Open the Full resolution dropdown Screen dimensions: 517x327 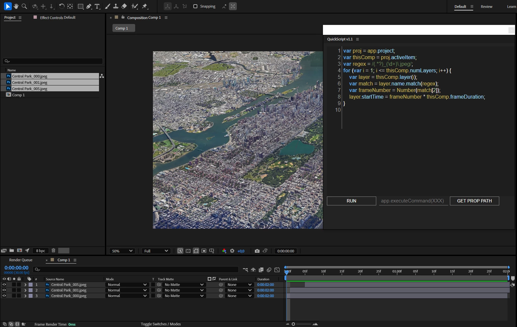(x=156, y=251)
